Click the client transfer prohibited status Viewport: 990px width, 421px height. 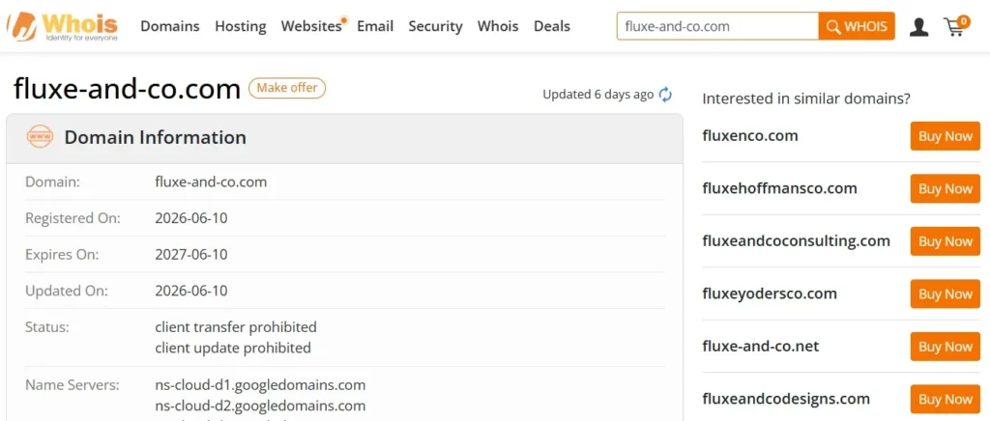tap(236, 327)
